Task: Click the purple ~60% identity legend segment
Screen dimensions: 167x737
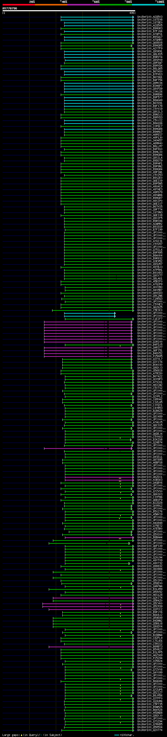Action: tap(83, 5)
